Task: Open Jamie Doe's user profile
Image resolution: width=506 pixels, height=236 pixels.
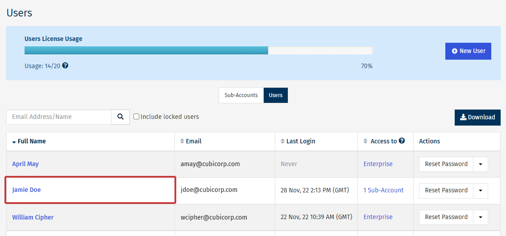Action: (x=26, y=190)
